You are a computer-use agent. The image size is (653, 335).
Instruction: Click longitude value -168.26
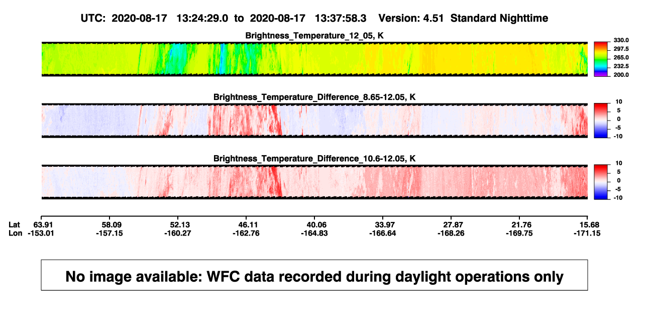tap(452, 233)
